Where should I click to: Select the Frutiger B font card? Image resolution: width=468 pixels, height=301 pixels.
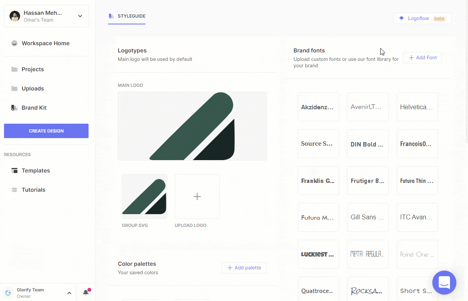(x=368, y=181)
